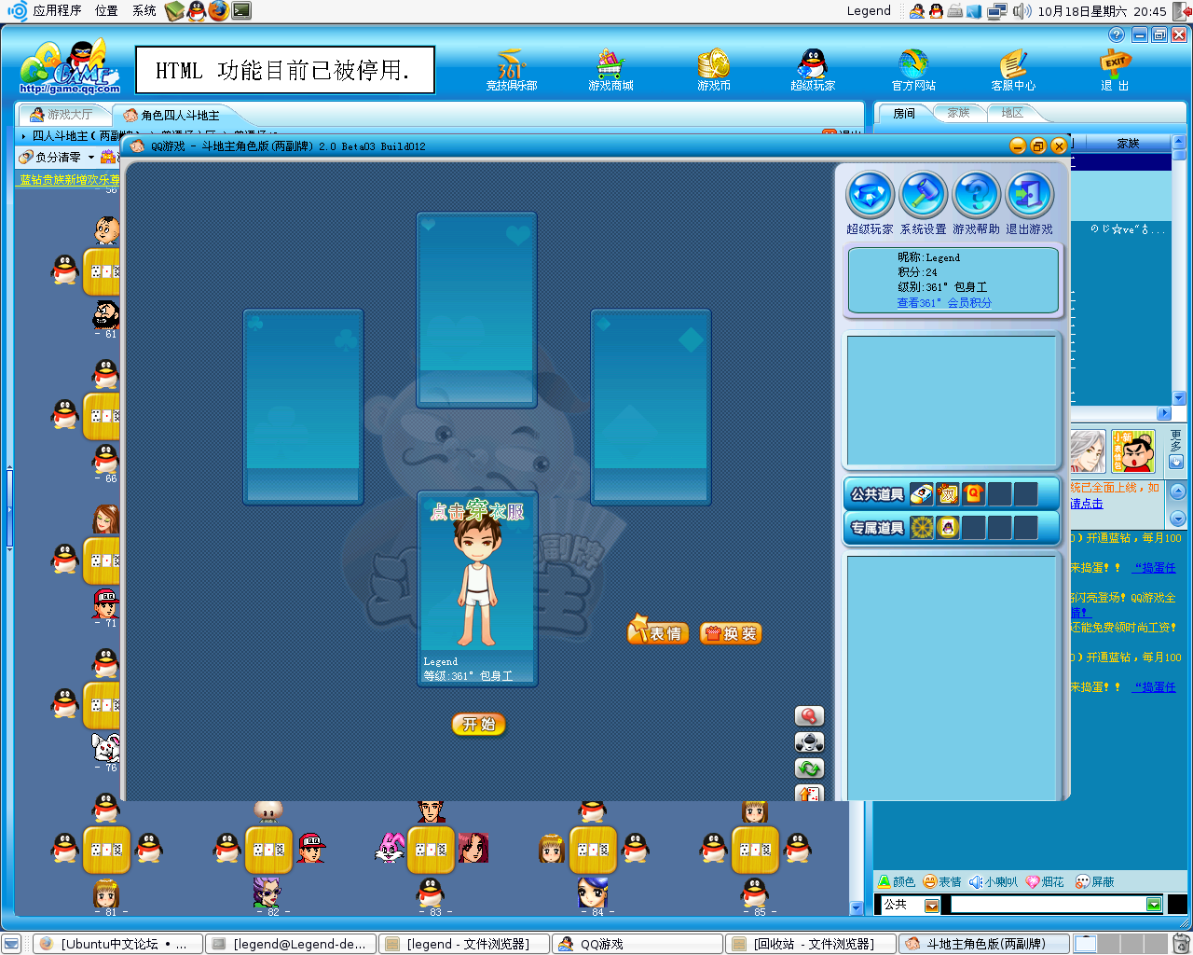Screen dimensions: 1193x955
Task: Open 超级玩家 penguin icon in top toolbar
Action: (x=813, y=70)
